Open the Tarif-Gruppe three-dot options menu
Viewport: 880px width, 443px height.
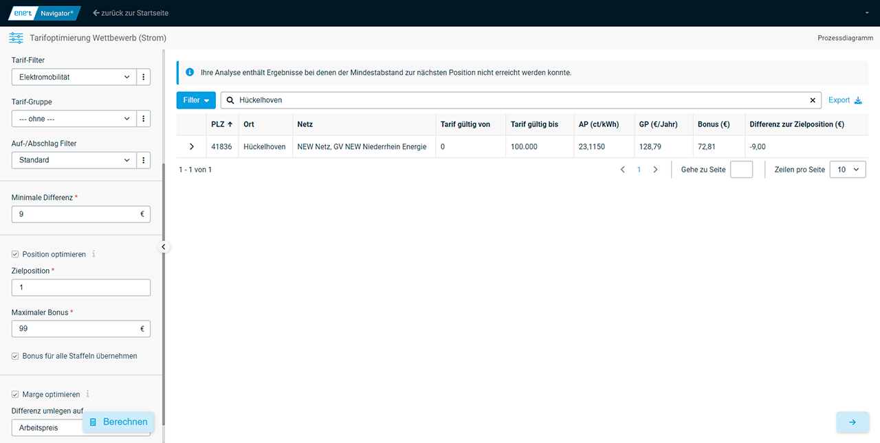[x=144, y=119]
